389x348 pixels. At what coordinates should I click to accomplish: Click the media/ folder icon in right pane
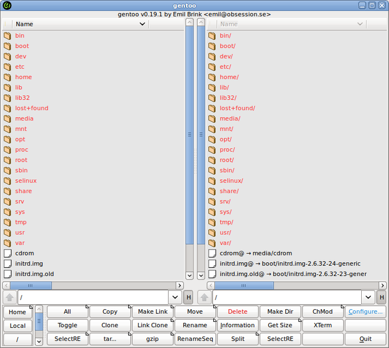212,119
